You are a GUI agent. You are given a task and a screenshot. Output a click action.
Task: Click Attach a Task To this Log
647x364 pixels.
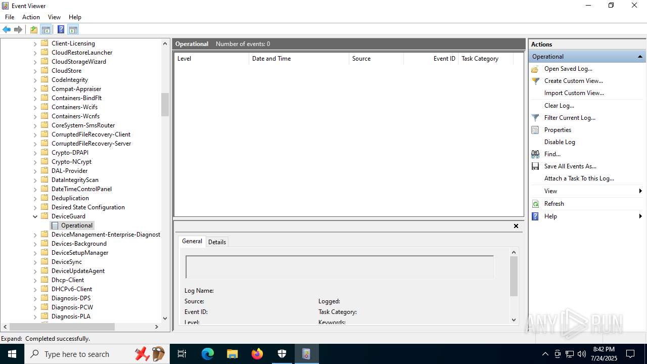pos(579,178)
